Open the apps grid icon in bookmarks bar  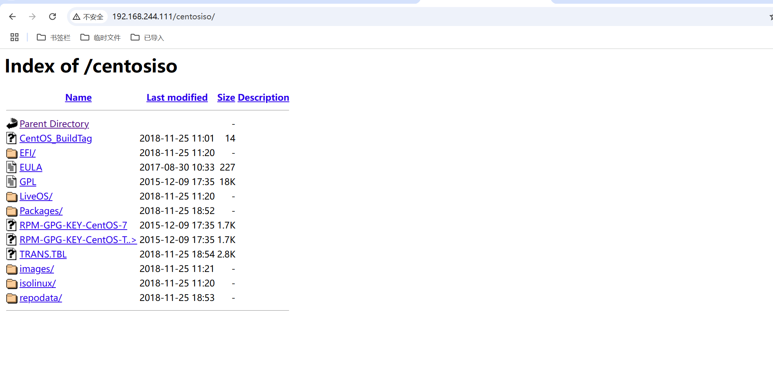(x=15, y=37)
